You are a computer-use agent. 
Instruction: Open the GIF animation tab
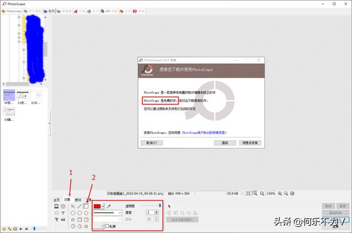109,11
